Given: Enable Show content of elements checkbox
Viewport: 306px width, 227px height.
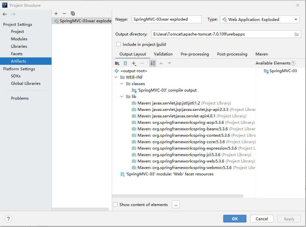Looking at the screenshot, I should 115,204.
